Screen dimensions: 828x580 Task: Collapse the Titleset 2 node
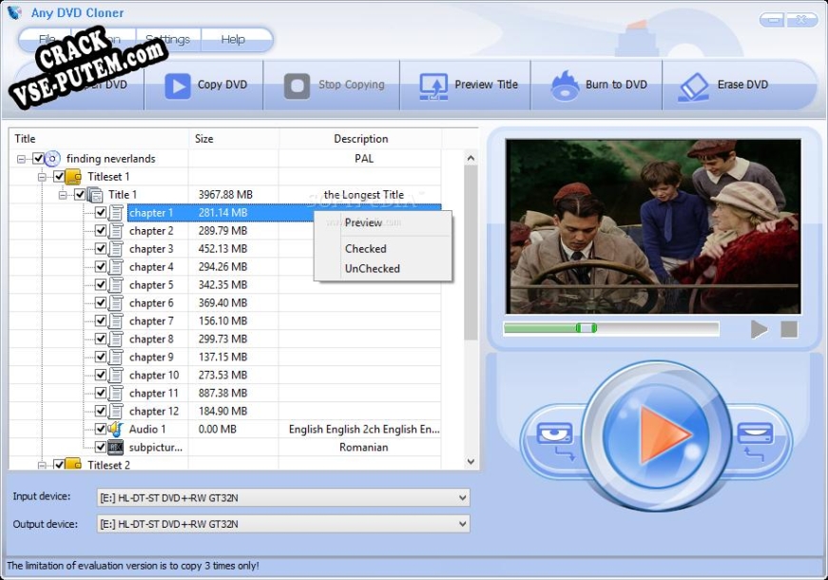coord(42,465)
